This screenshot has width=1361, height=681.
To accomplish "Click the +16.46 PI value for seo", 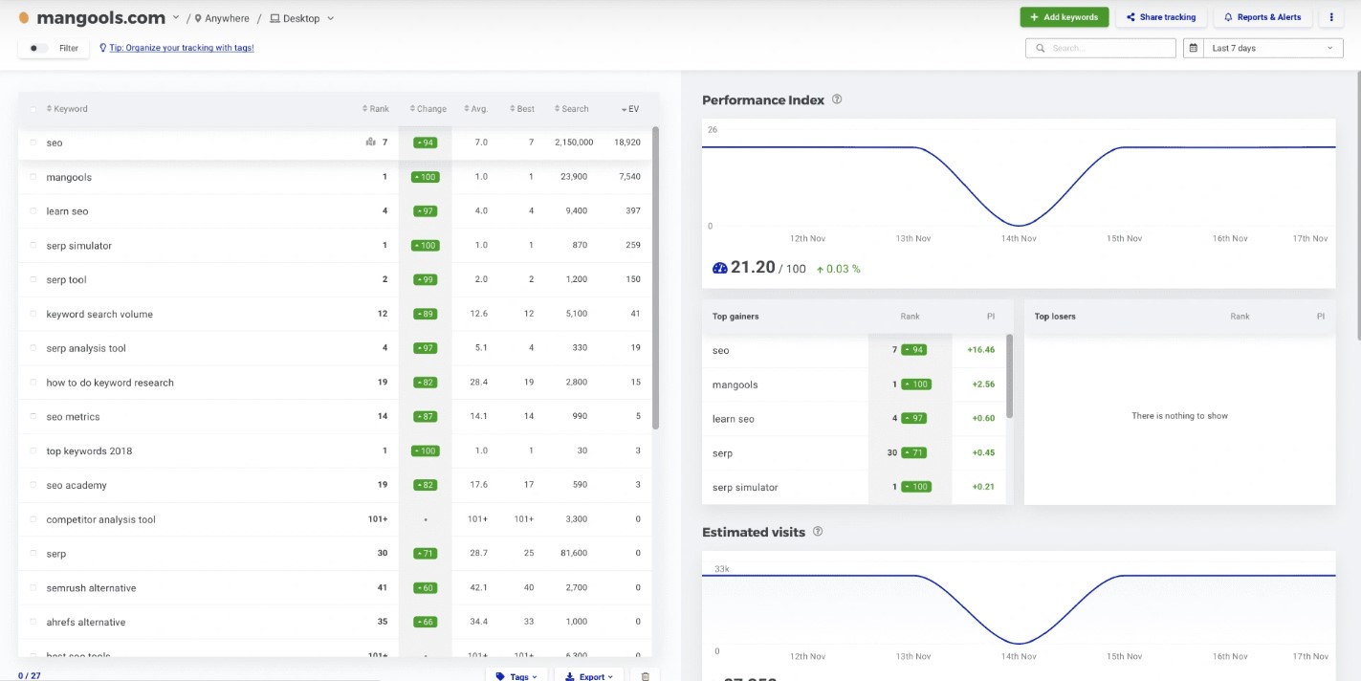I will click(x=982, y=350).
